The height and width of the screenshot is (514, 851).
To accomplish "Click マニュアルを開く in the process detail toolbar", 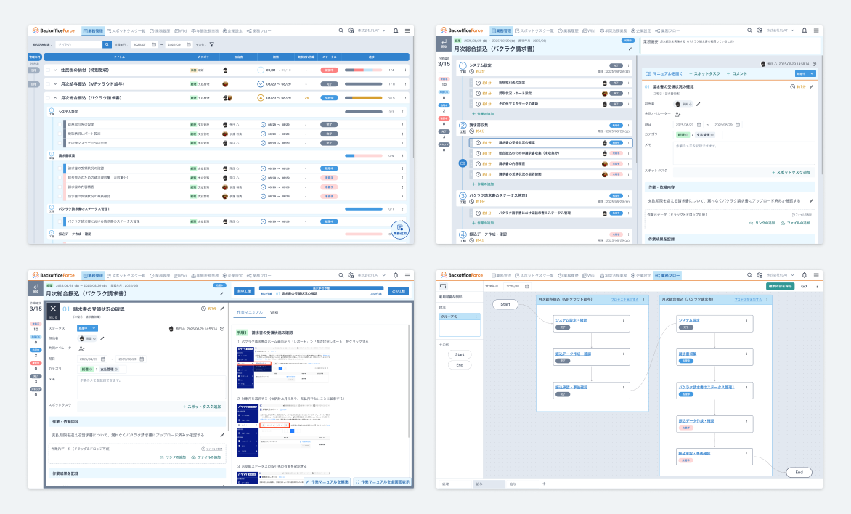I will (x=664, y=74).
